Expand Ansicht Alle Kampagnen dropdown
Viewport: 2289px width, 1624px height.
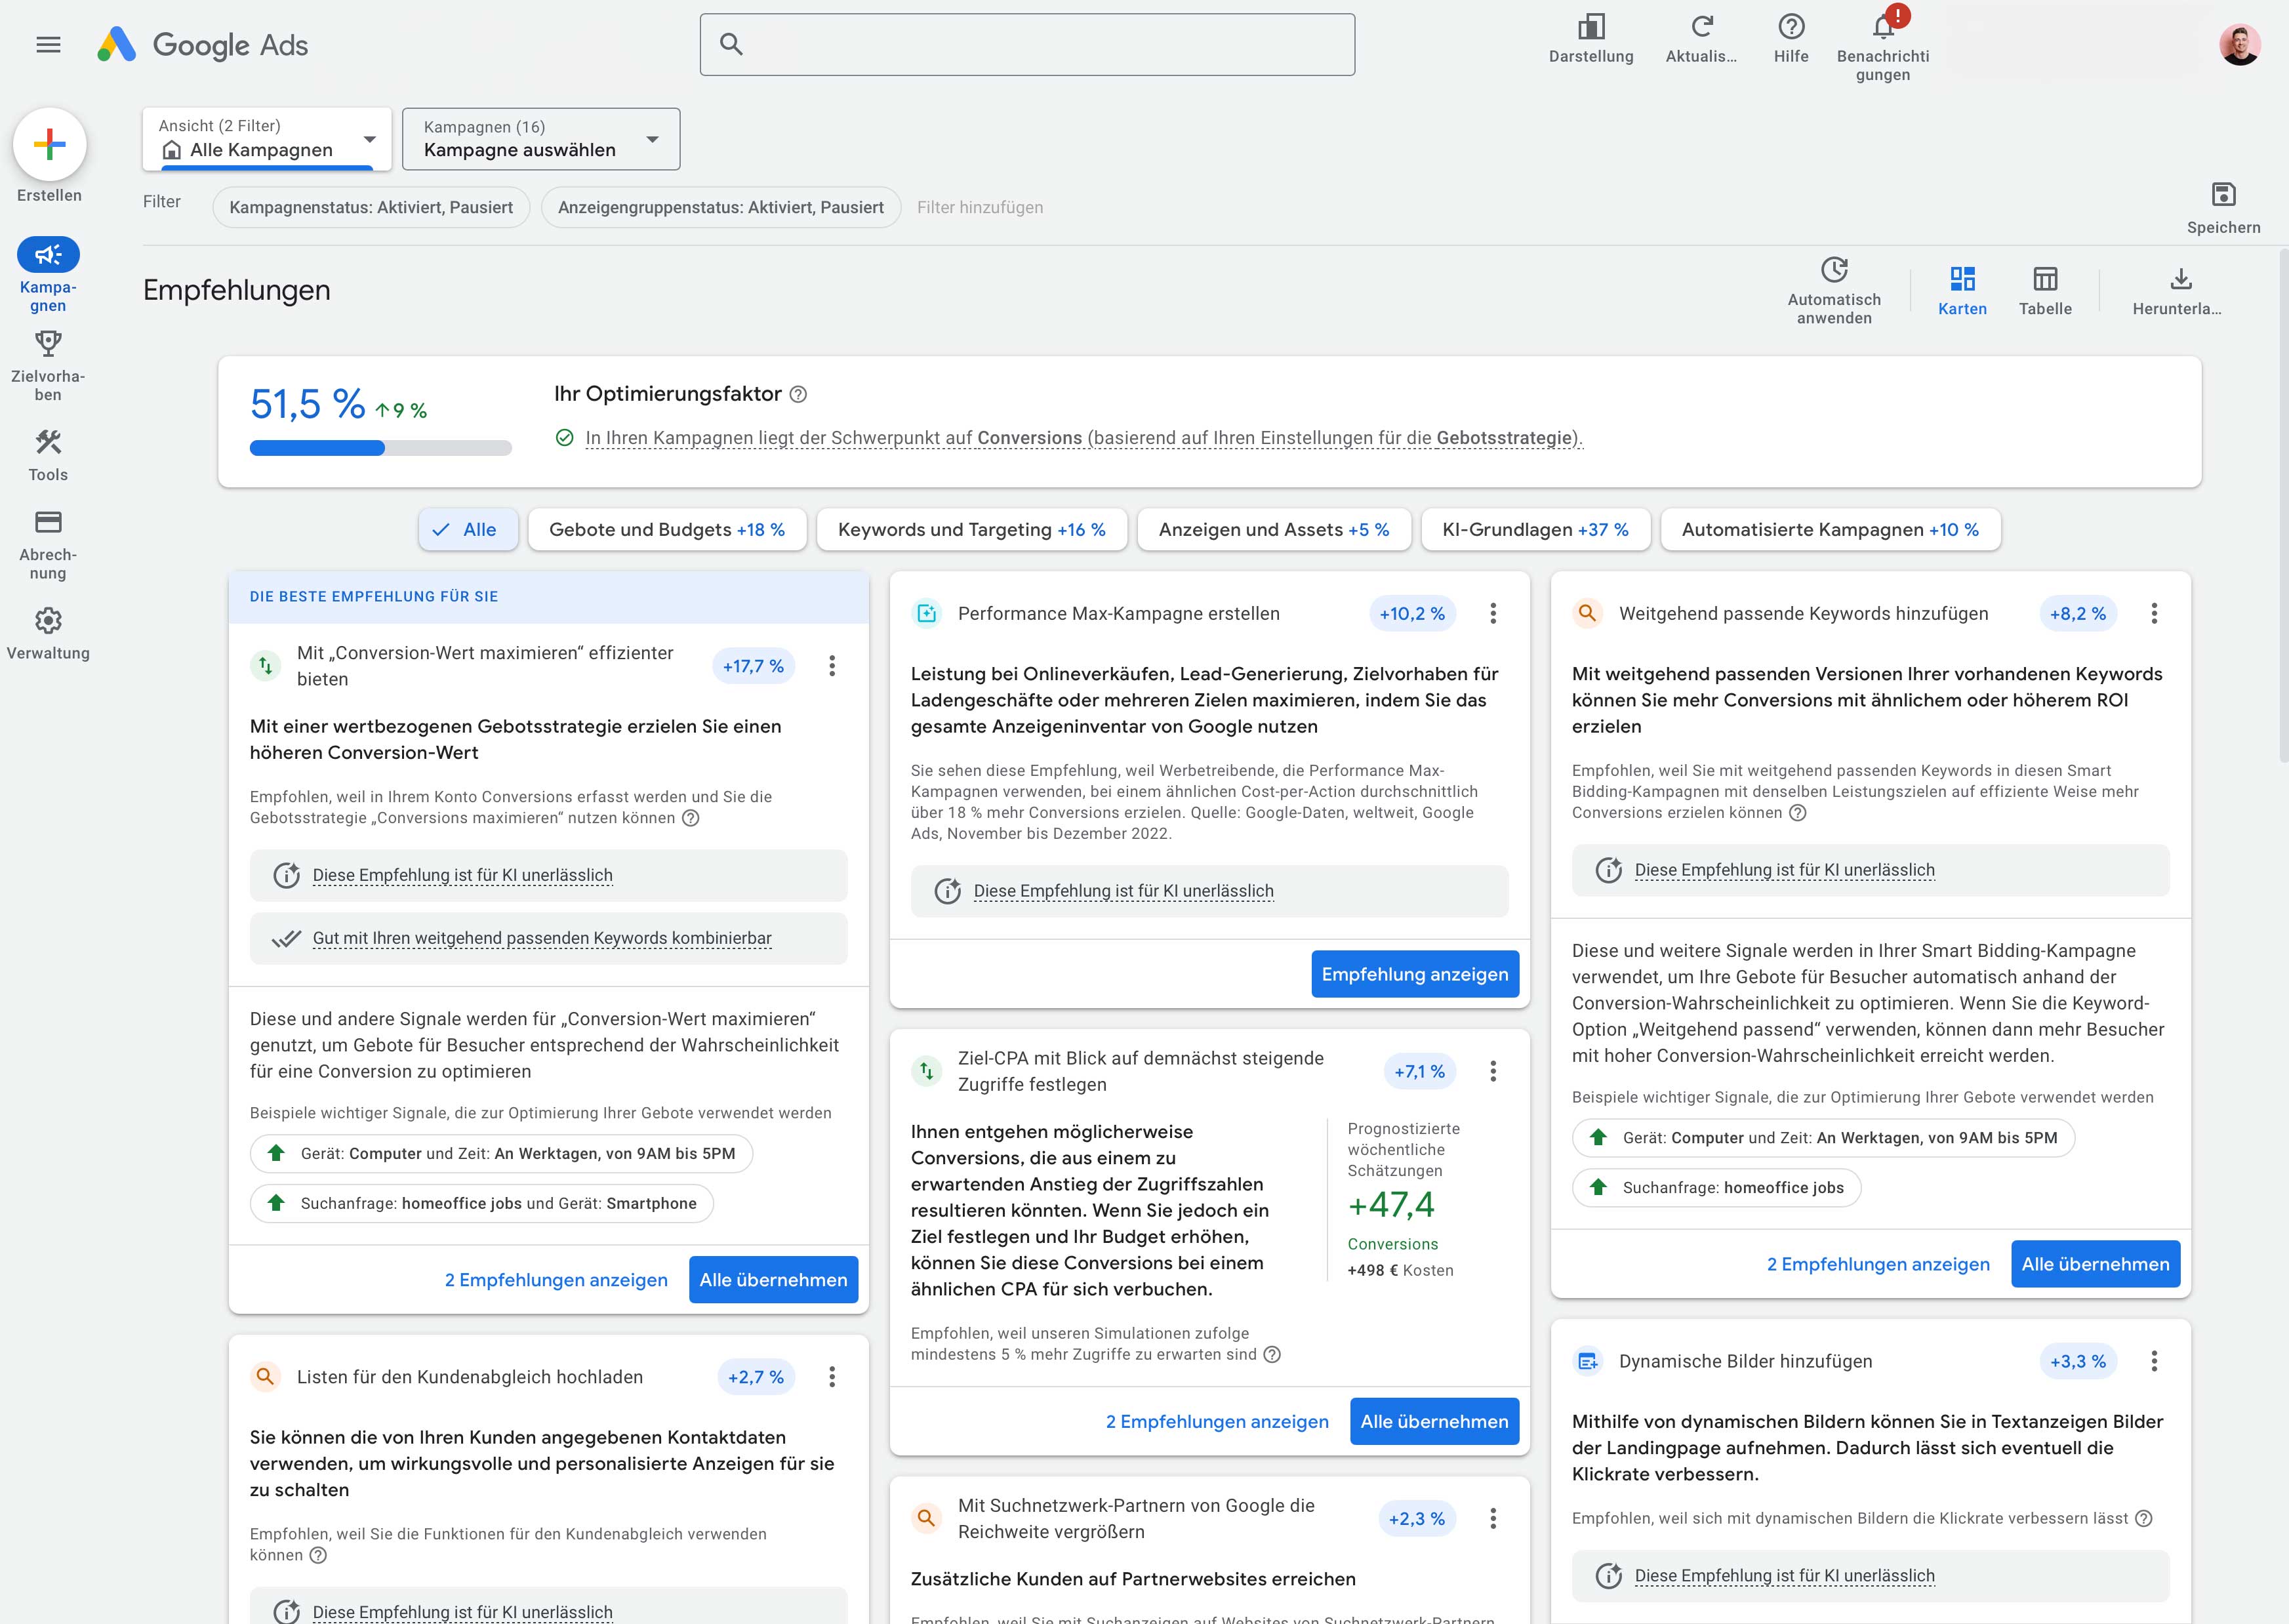(x=267, y=139)
